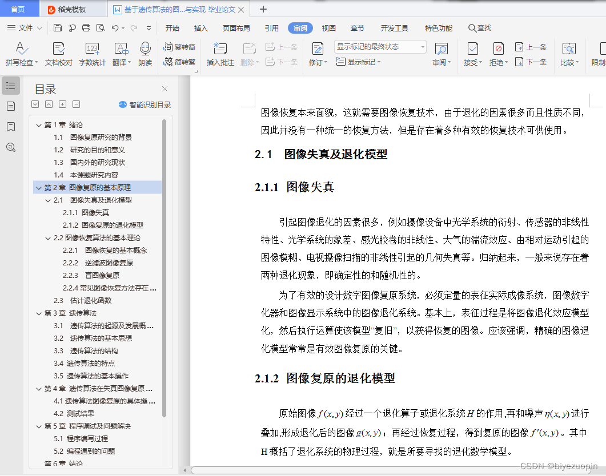Accept the change (接受)

473,54
